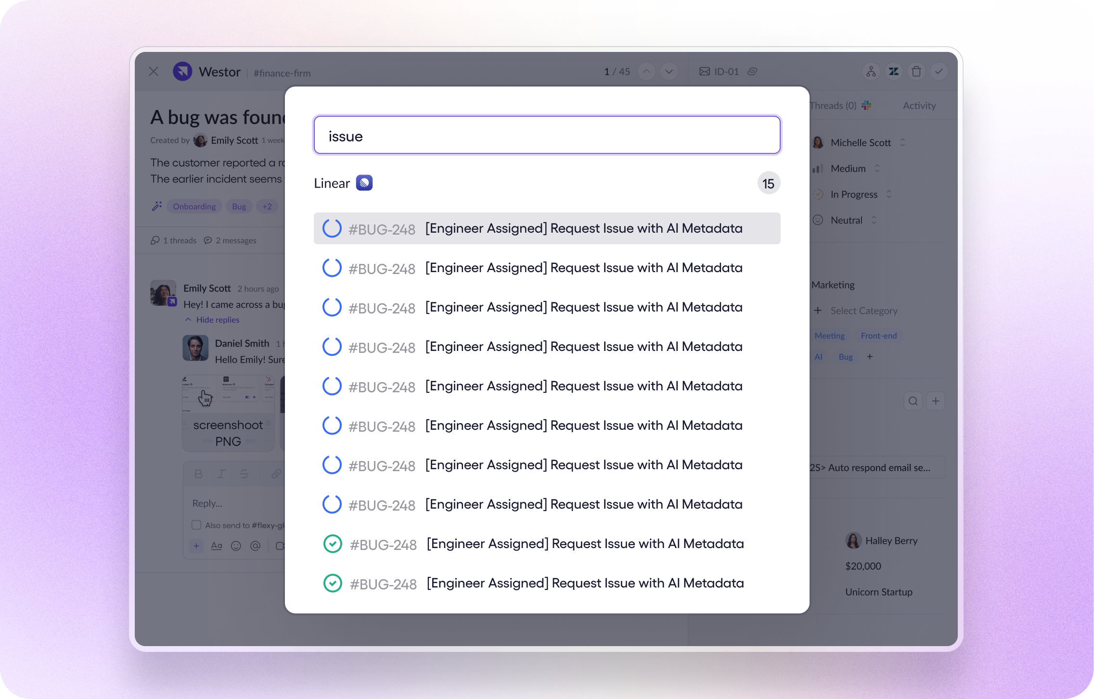Click the 'Daniel Smith' author name
1094x699 pixels.
pyautogui.click(x=242, y=343)
